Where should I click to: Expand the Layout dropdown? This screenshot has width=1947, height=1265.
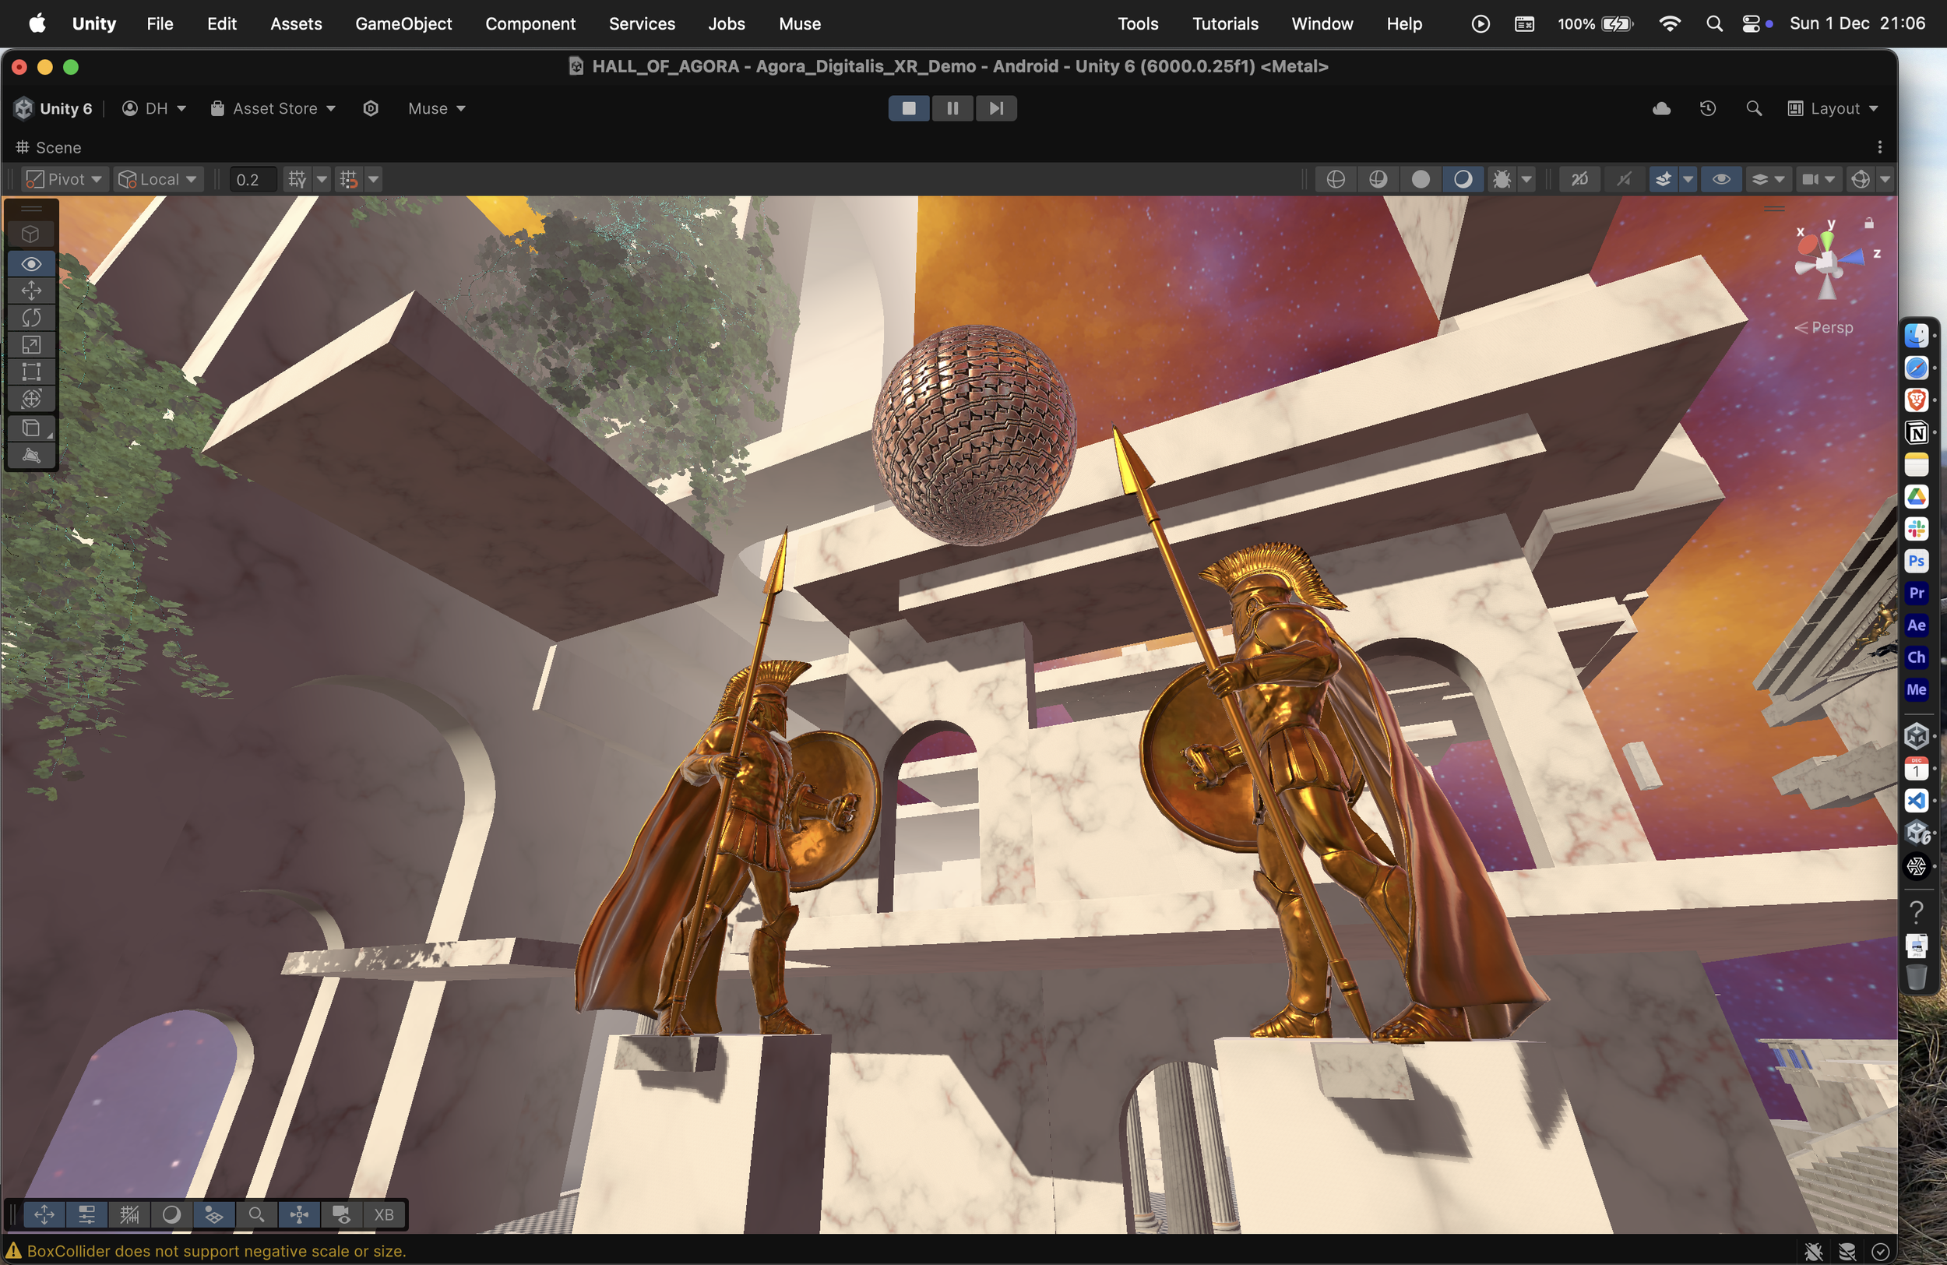[1833, 109]
